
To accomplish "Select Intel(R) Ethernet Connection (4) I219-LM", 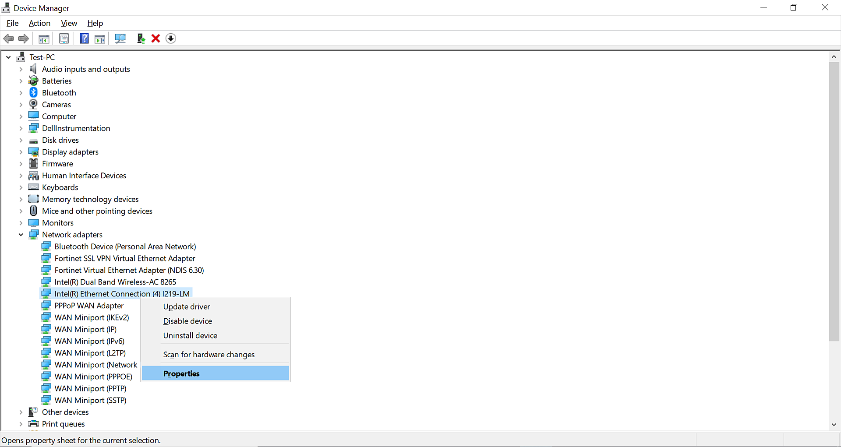I will tap(122, 294).
